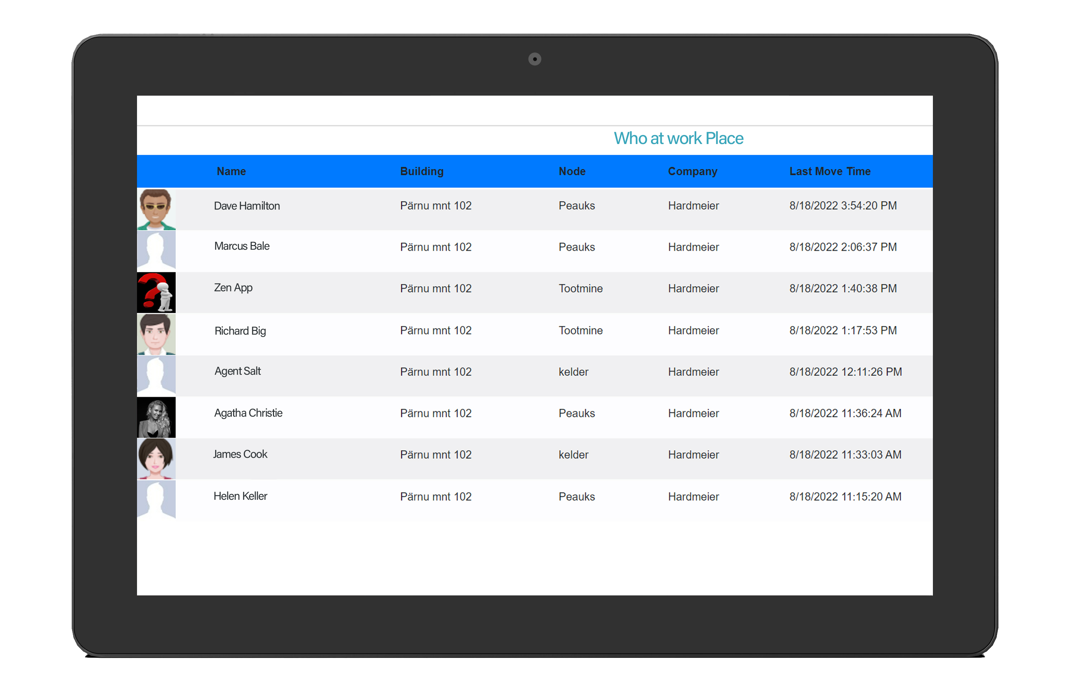Click the Building column header
Image resolution: width=1076 pixels, height=695 pixels.
(x=421, y=171)
